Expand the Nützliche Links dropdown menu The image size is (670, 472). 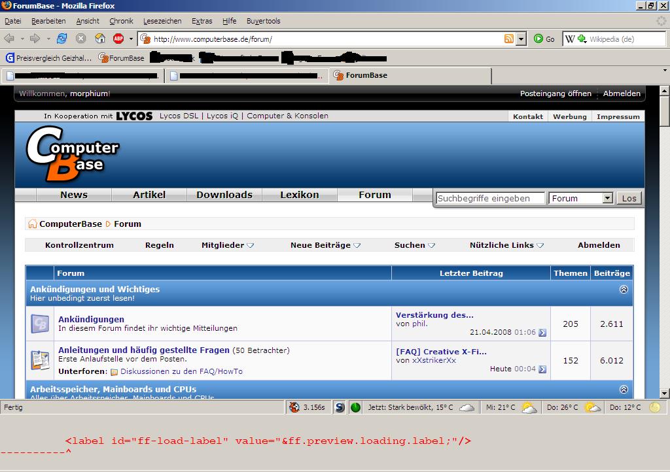[507, 245]
